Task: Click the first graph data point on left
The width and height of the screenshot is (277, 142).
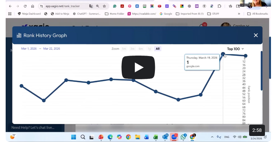Action: pyautogui.click(x=21, y=86)
